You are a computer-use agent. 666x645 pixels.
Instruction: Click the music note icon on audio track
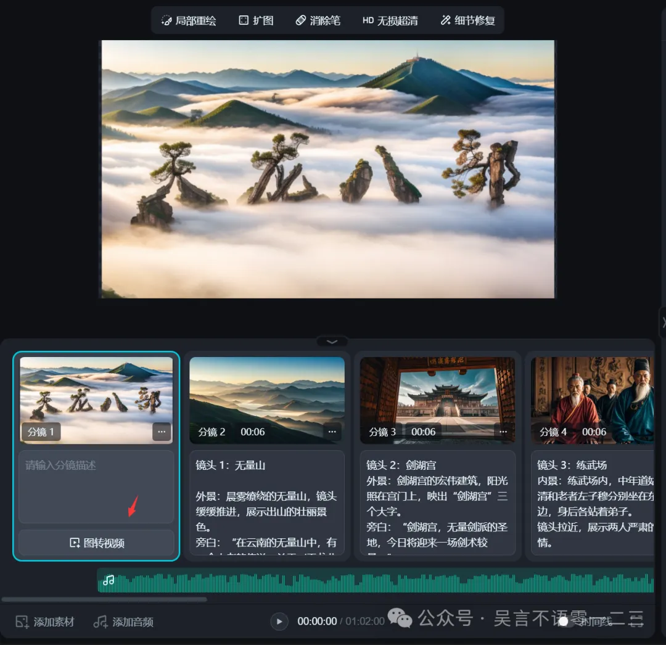pos(109,580)
